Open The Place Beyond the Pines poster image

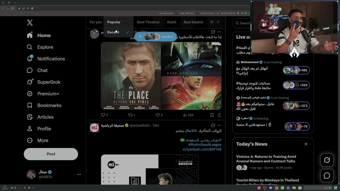click(x=131, y=76)
